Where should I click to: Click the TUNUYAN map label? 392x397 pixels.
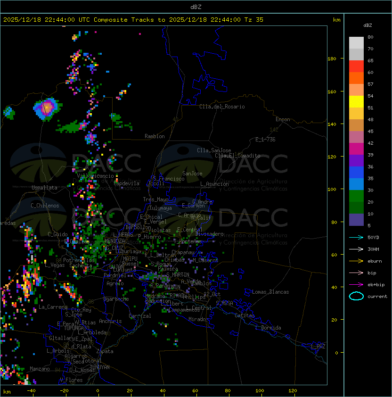(100, 367)
